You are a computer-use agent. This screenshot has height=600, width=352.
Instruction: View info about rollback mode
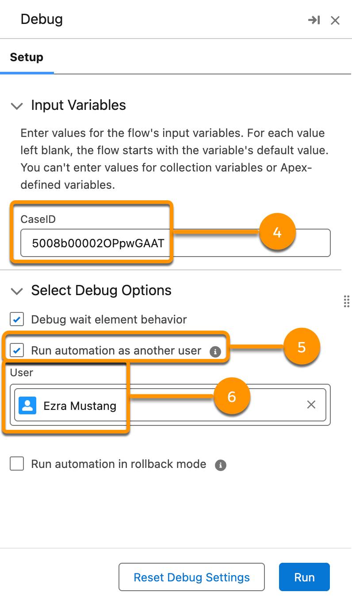pyautogui.click(x=221, y=464)
